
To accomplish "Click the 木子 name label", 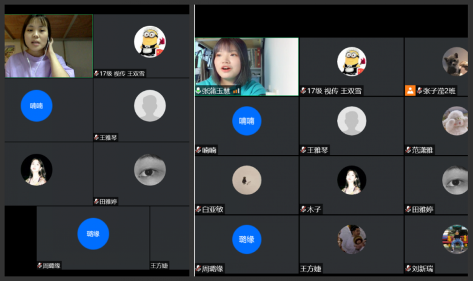I will (314, 210).
